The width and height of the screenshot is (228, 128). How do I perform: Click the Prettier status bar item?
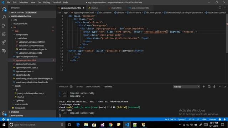tap(213, 119)
